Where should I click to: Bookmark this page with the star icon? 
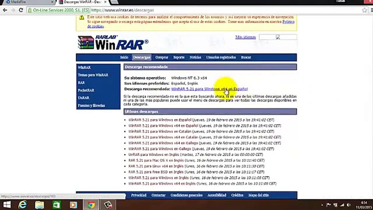click(x=365, y=10)
